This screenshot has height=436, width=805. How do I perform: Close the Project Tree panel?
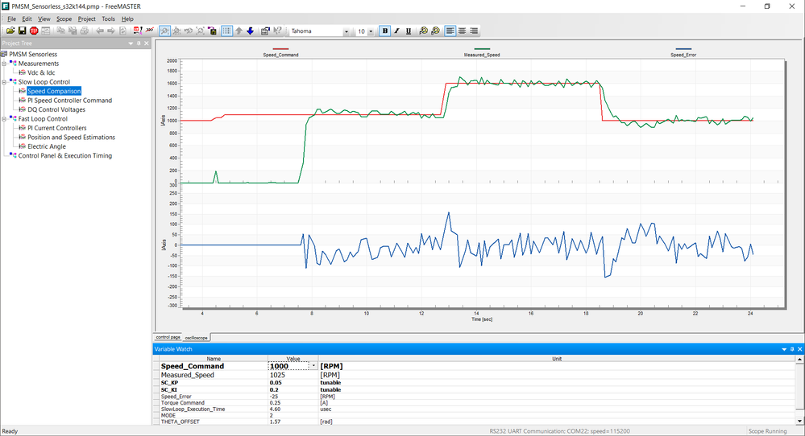point(147,43)
